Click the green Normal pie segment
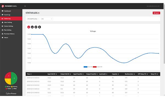Image resolution: width=165 pixels, height=99 pixels. pos(14,78)
